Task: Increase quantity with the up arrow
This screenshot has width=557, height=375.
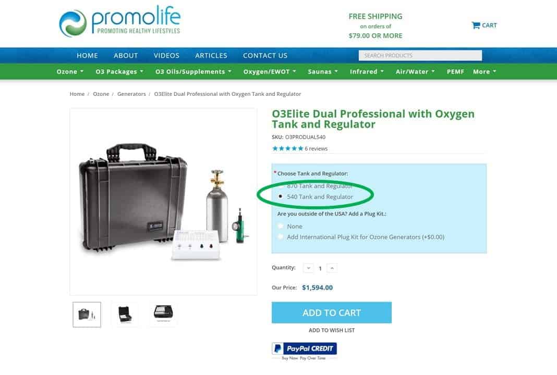Action: tap(332, 268)
